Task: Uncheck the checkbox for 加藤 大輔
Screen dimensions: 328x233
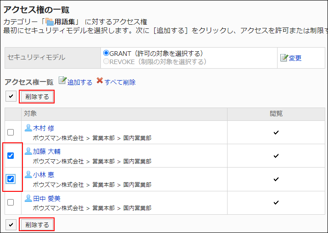Action: point(11,156)
